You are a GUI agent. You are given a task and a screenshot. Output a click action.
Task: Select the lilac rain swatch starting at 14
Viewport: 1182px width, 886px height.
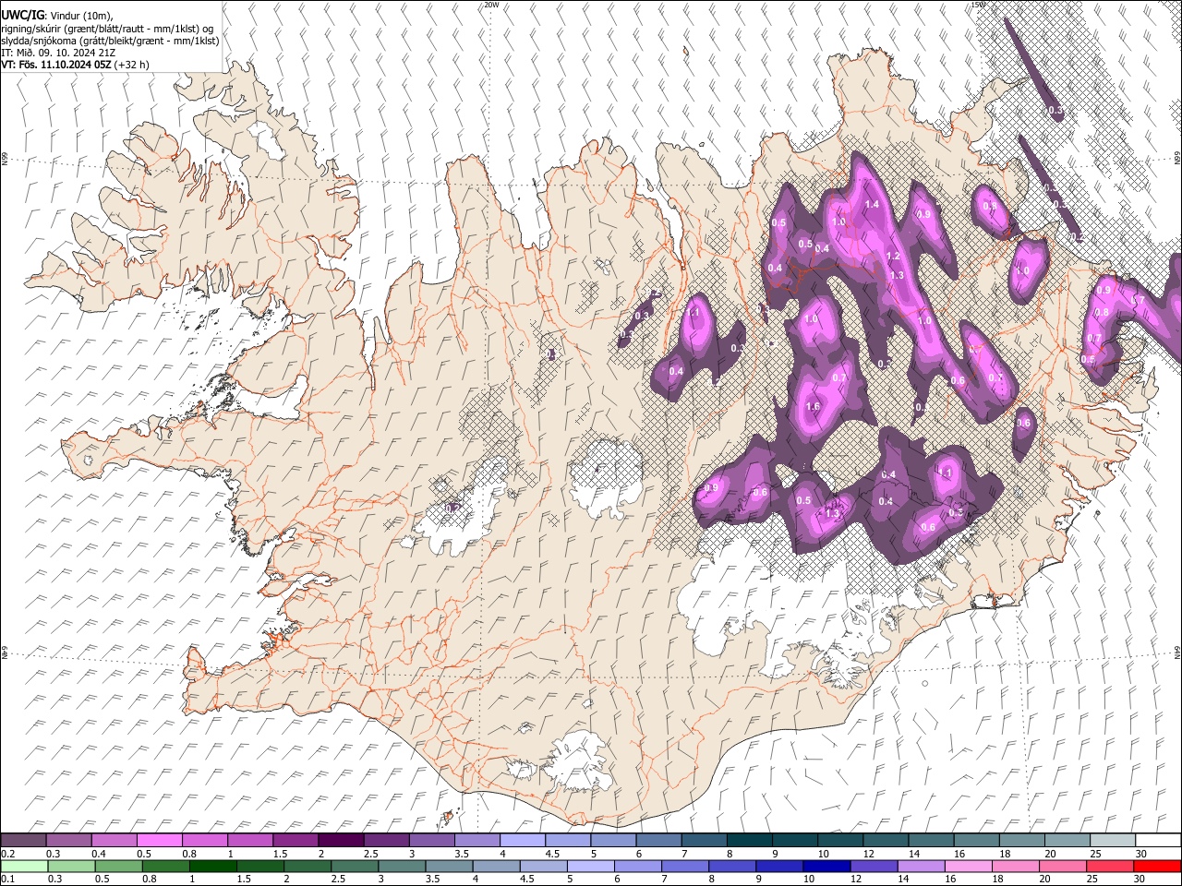coord(921,866)
